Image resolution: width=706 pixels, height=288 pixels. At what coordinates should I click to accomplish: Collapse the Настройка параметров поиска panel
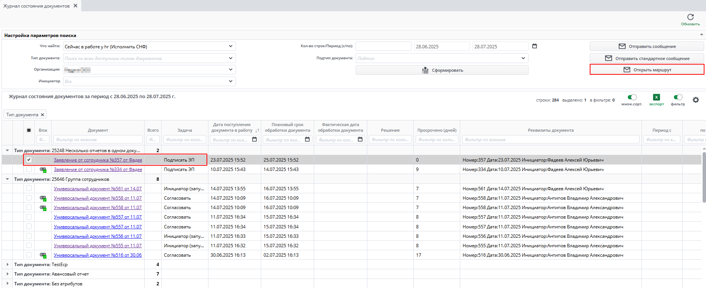pos(701,34)
